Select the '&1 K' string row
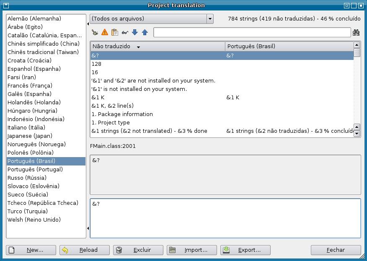 click(x=222, y=98)
